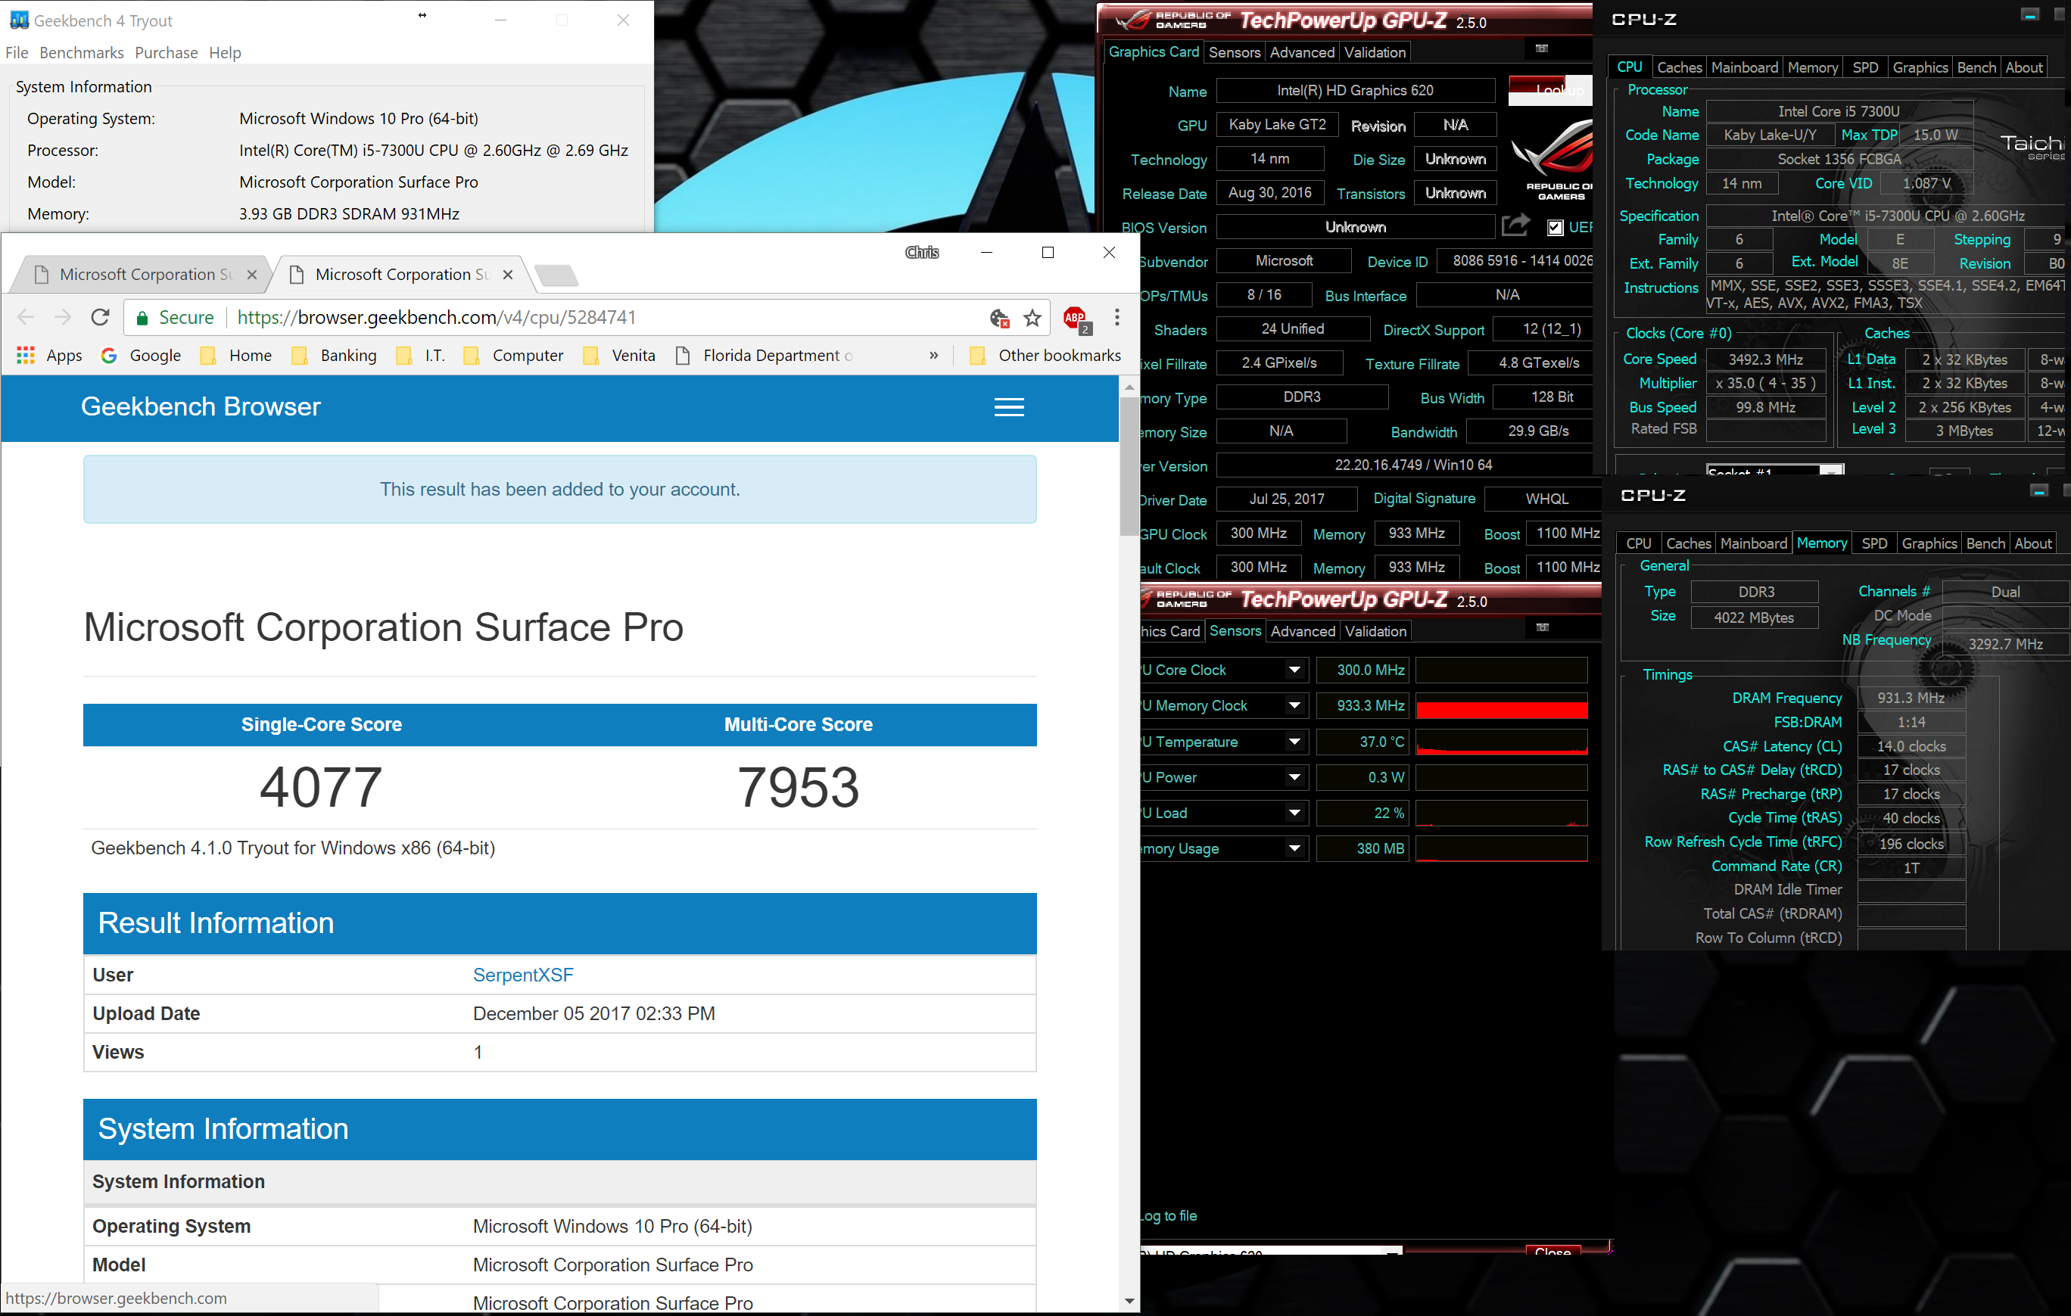Open the Home bookmark folder
The height and width of the screenshot is (1316, 2071).
(x=235, y=355)
